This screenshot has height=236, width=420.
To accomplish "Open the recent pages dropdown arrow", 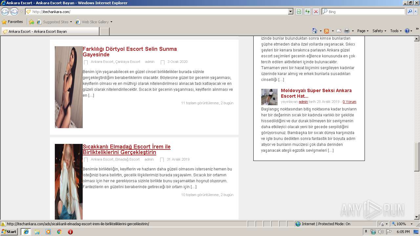I will [21, 12].
